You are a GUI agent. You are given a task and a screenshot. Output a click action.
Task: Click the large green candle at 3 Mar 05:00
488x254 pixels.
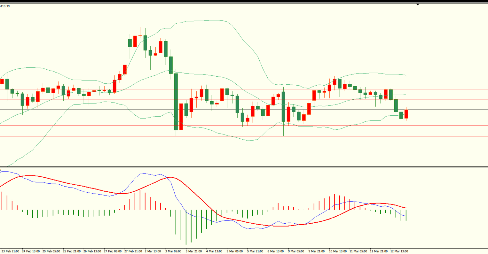pos(176,102)
